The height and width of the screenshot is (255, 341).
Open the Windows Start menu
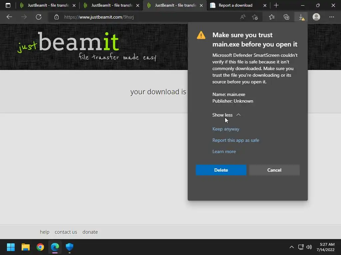coord(11,247)
